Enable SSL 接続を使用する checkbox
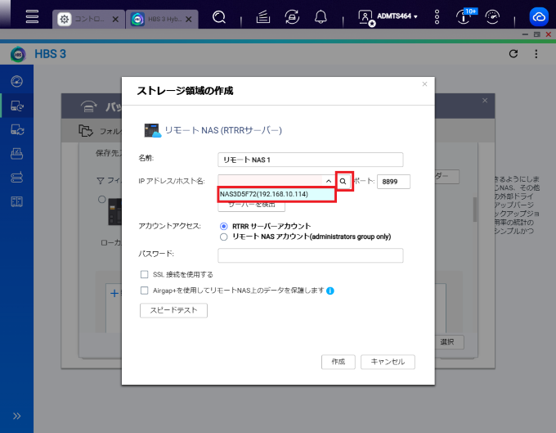This screenshot has width=556, height=433. (x=144, y=274)
